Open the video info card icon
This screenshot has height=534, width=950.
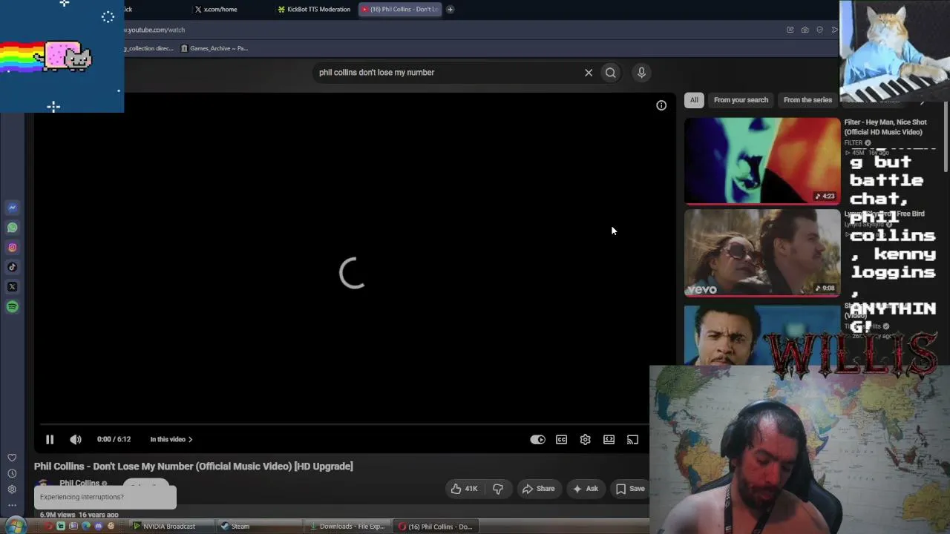[661, 105]
